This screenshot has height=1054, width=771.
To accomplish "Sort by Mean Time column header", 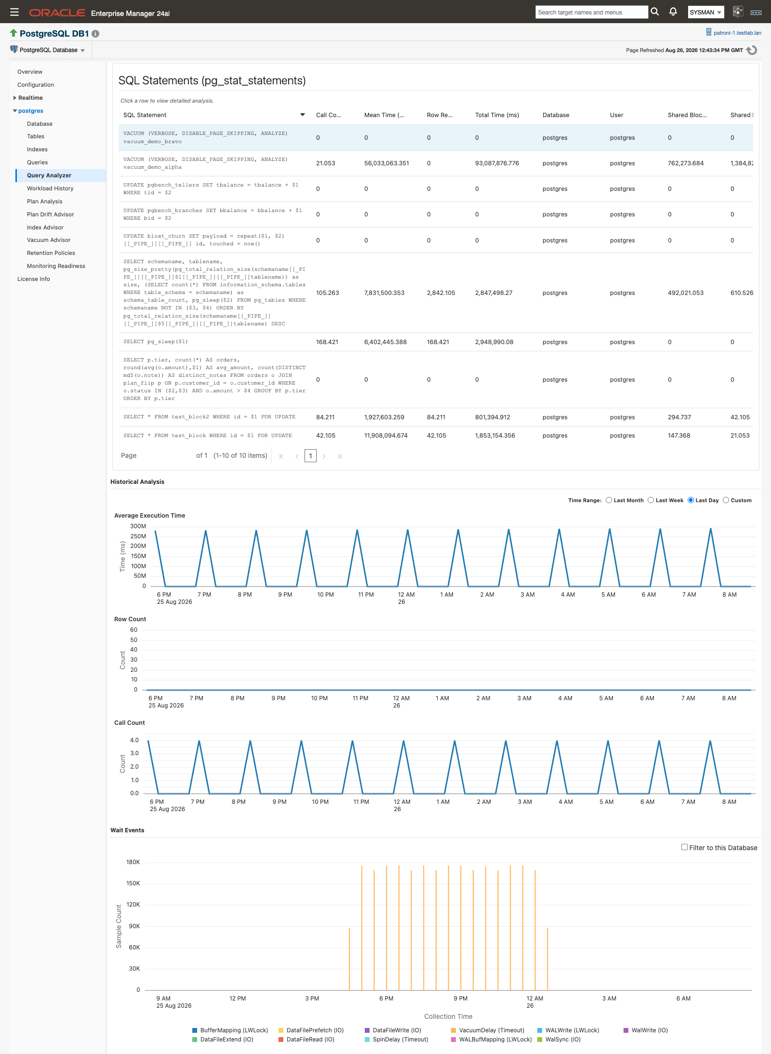I will (x=384, y=115).
